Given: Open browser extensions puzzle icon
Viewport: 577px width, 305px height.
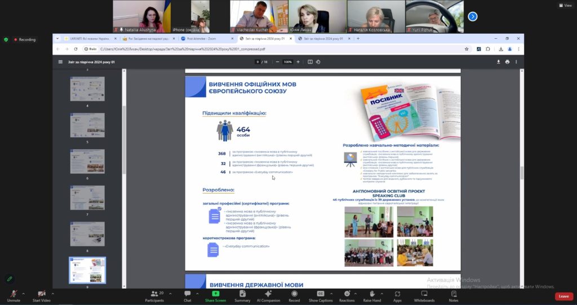Looking at the screenshot, I should point(487,49).
